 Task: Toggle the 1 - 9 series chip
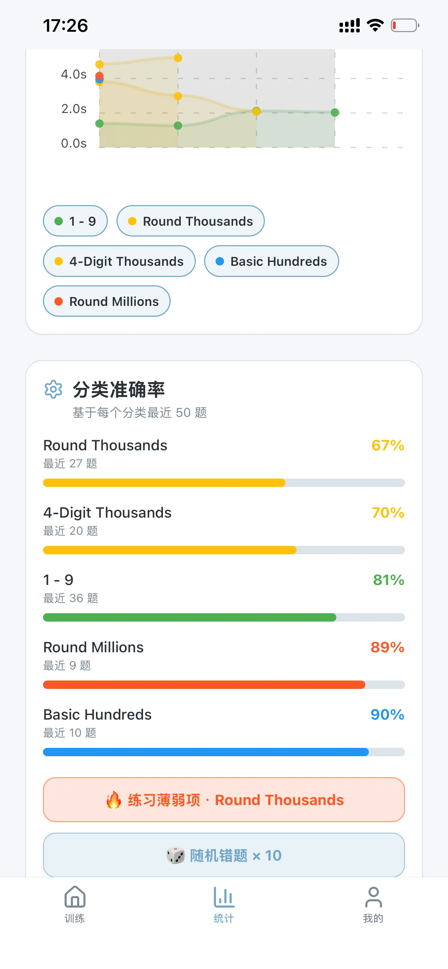(x=75, y=221)
